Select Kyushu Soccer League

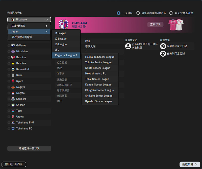pos(100,101)
